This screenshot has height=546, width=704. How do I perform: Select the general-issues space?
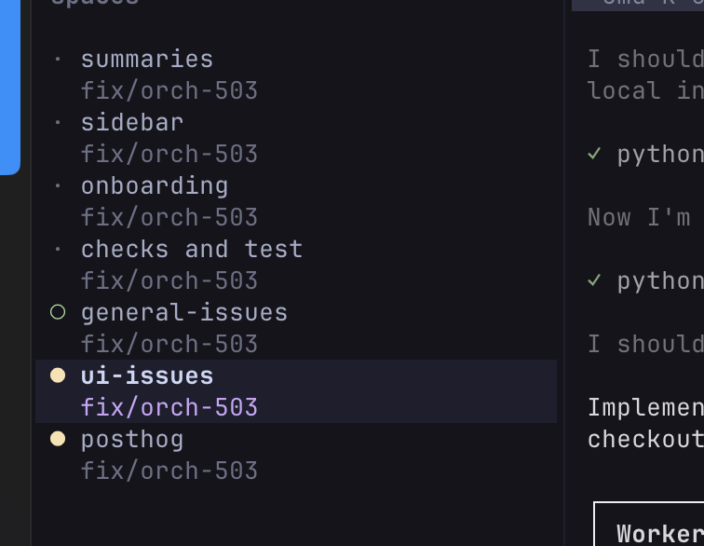point(296,328)
